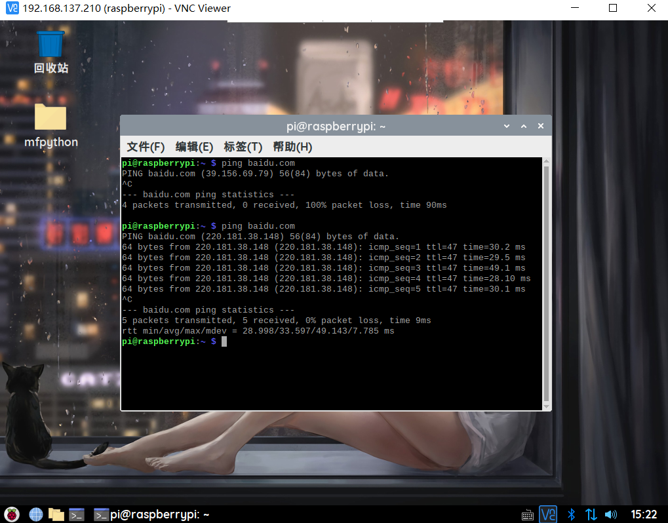Screen dimensions: 668x523
Task: Open the Raspberry Pi main menu
Action: point(12,514)
